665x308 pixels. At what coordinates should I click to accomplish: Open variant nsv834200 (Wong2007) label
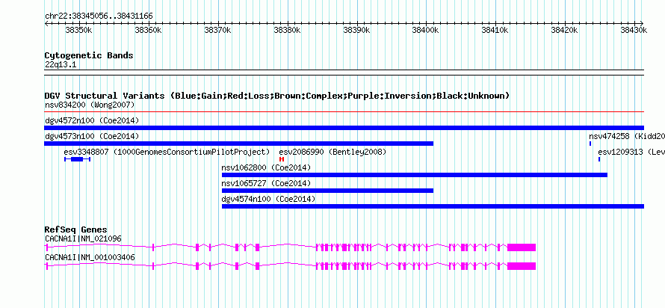[x=90, y=105]
